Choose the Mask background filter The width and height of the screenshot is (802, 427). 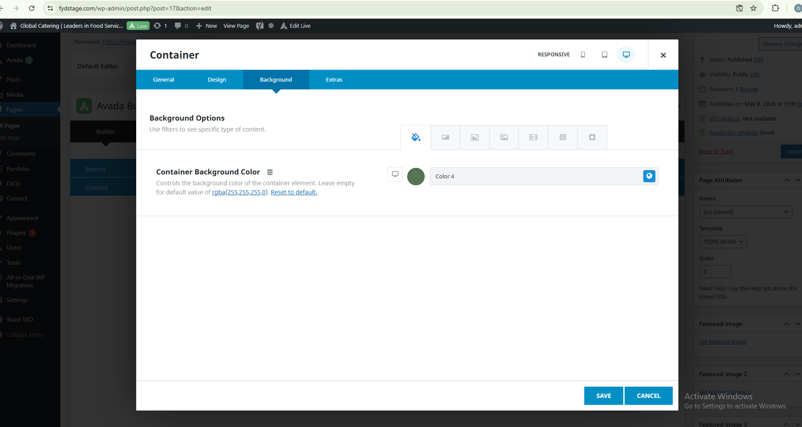point(592,137)
